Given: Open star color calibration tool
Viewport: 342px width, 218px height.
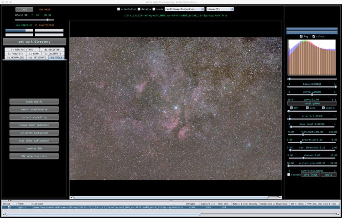Looking at the screenshot, I should click(x=34, y=141).
